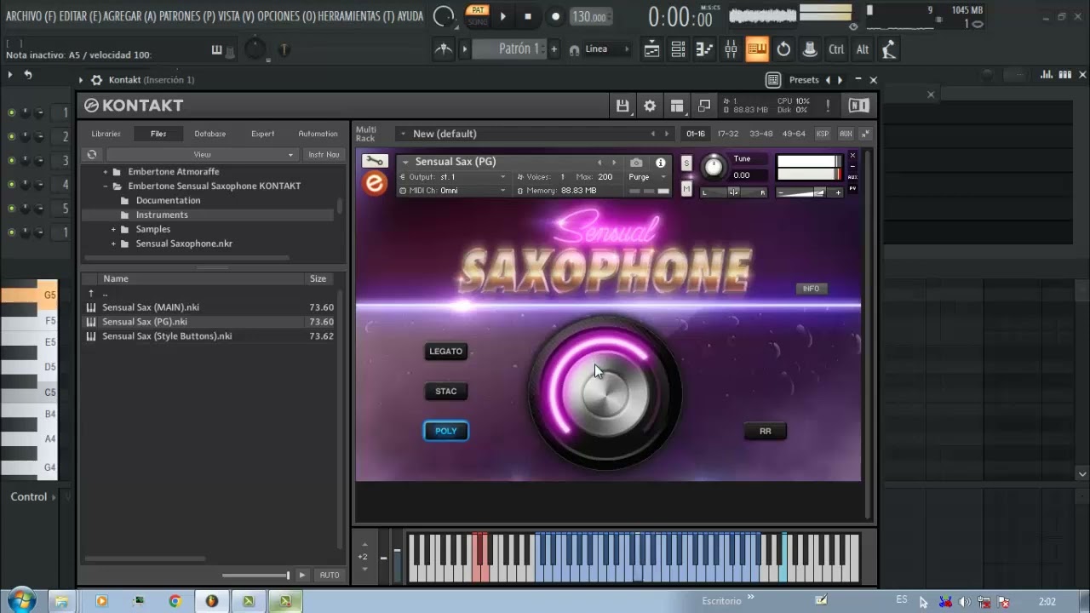Open FL Studio playlist view icon

651,49
